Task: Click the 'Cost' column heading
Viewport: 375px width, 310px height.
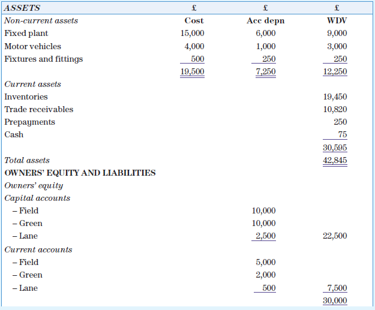Action: click(194, 20)
